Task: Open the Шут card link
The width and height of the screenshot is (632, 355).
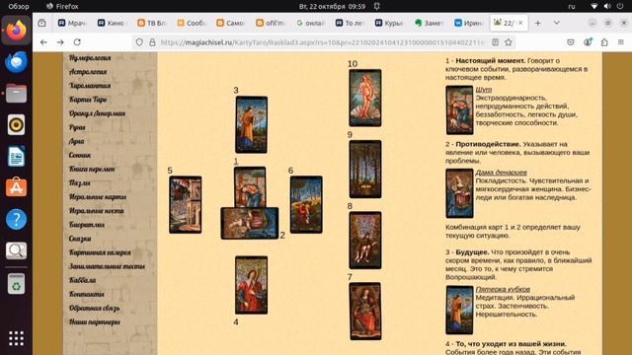Action: click(x=483, y=90)
